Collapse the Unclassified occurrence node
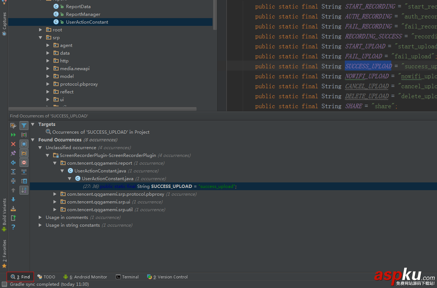 40,147
